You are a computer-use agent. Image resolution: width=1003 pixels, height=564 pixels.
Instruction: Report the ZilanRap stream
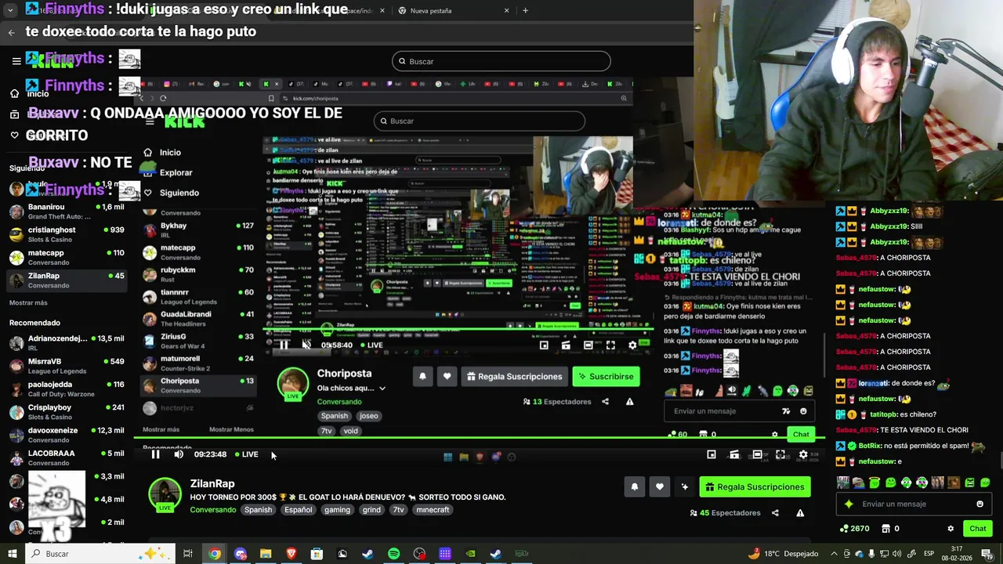click(800, 513)
